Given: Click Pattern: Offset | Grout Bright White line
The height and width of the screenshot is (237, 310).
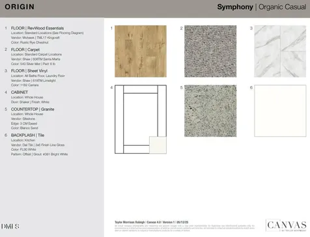Looking at the screenshot, I should tap(39, 154).
